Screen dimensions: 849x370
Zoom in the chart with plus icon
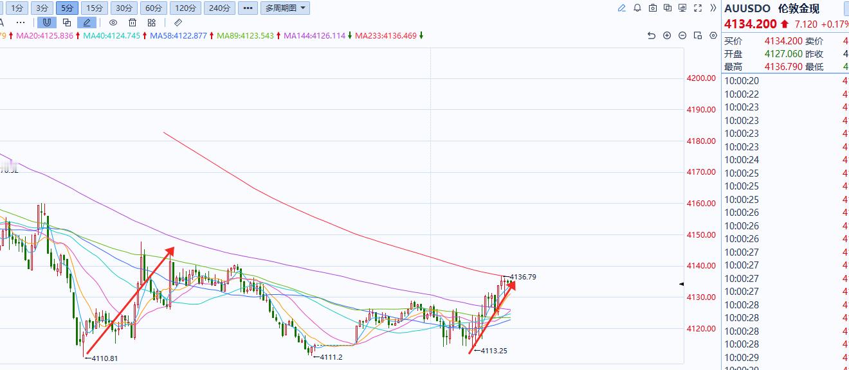click(667, 36)
